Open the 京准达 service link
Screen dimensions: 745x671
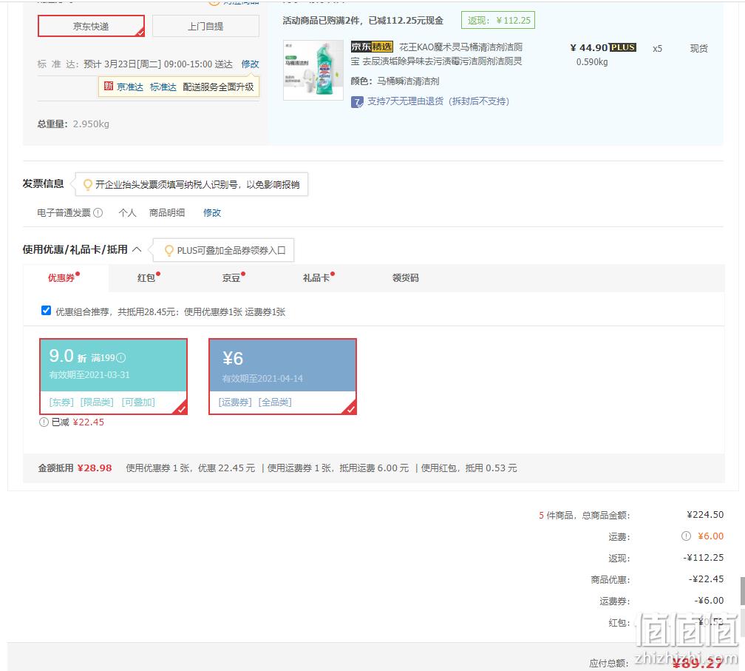(x=130, y=87)
